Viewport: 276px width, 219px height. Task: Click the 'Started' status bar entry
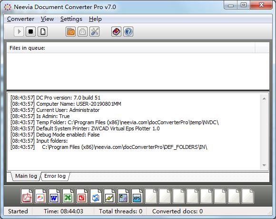(x=18, y=211)
